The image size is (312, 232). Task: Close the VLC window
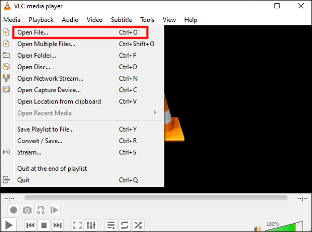pyautogui.click(x=301, y=6)
